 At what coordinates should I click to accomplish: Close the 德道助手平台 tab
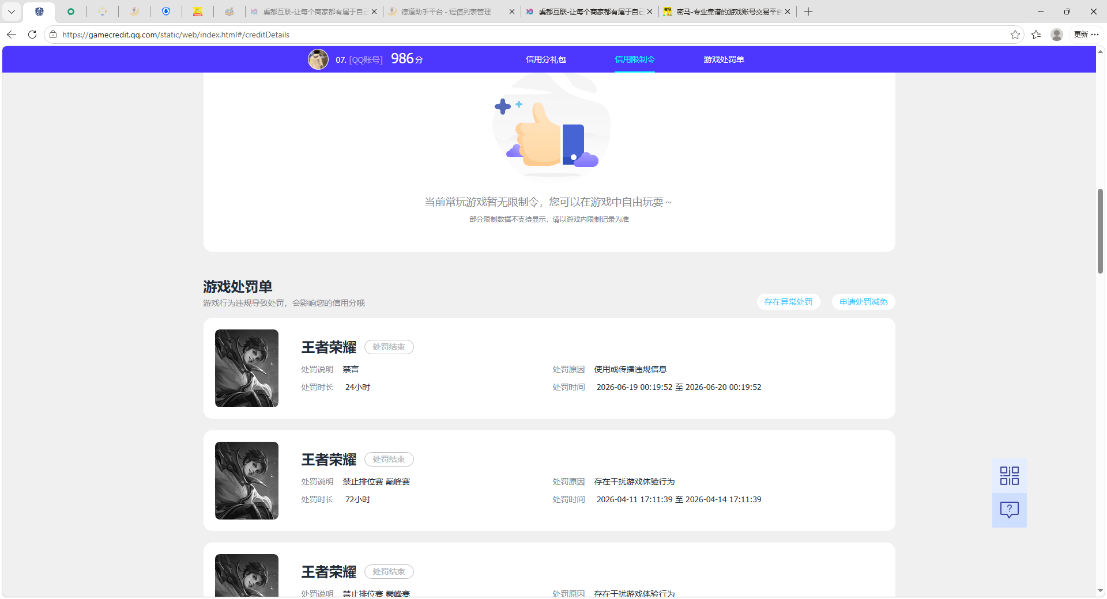[512, 12]
